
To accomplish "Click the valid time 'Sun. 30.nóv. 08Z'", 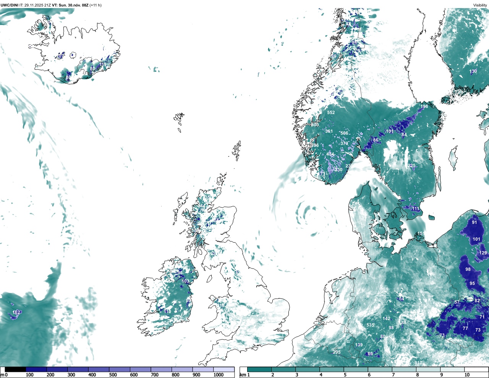I will tap(73, 5).
